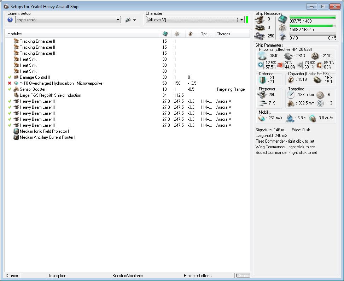Viewport: 344px width, 281px height.
Task: Click the thermal resistance icon
Action: click(x=280, y=65)
